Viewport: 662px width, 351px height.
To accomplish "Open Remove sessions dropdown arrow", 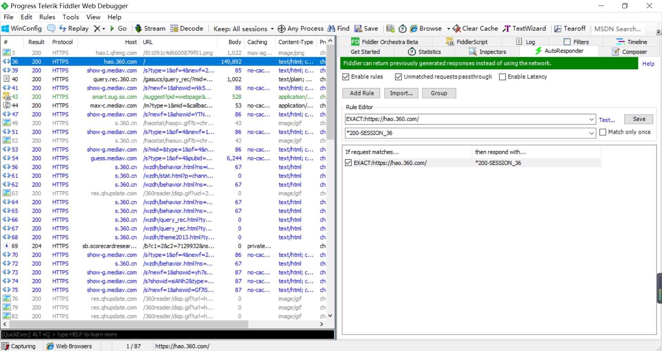I will point(104,29).
